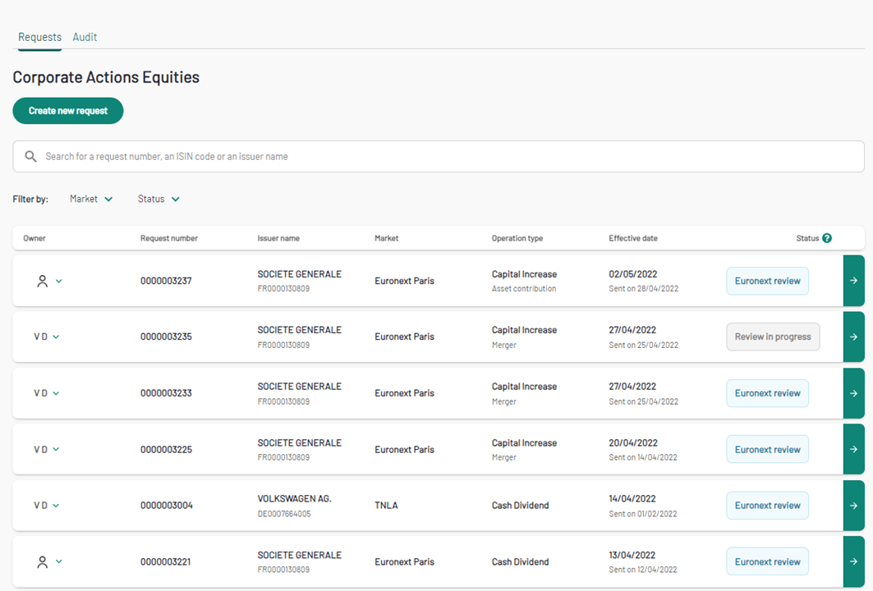The height and width of the screenshot is (591, 873).
Task: Click ISIN code DE0007664005
Action: click(284, 514)
